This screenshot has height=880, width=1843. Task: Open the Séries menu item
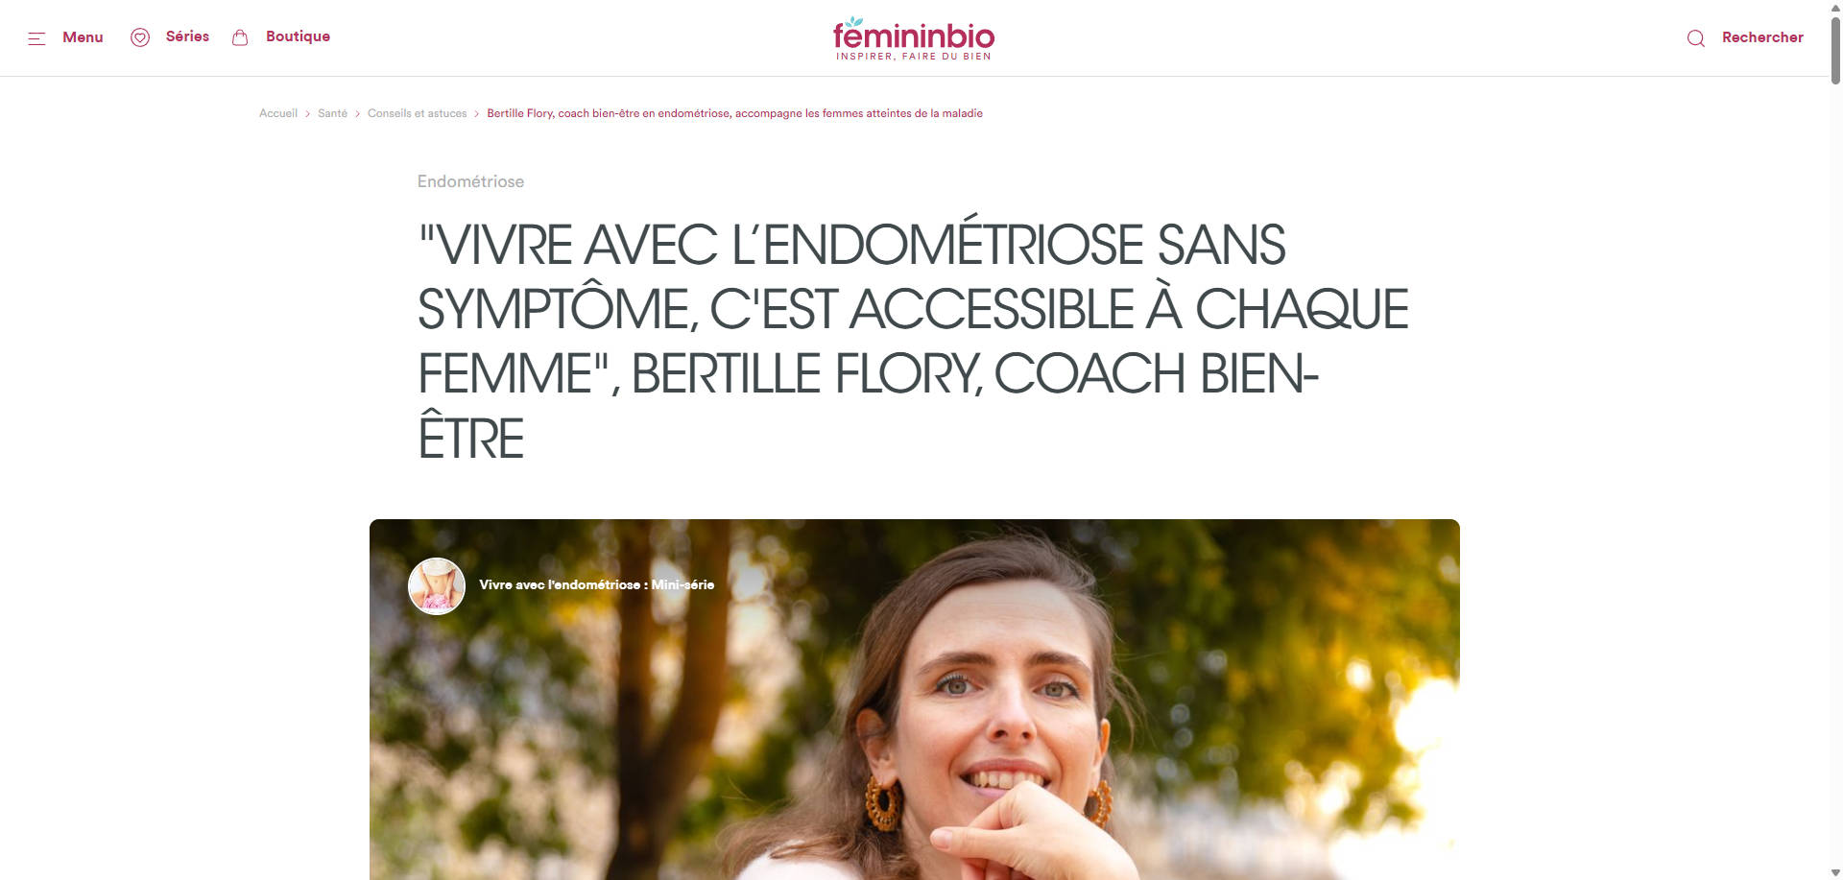[x=187, y=36]
